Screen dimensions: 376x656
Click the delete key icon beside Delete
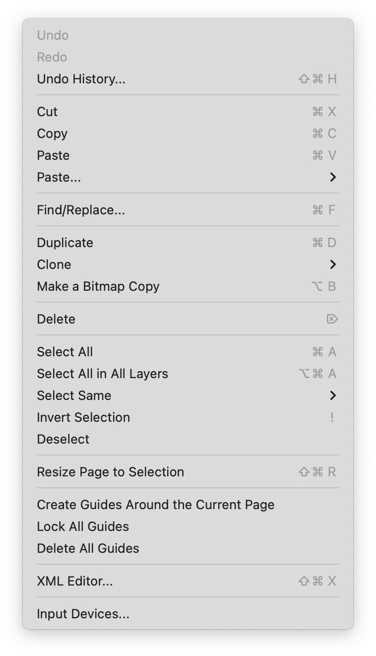click(332, 319)
